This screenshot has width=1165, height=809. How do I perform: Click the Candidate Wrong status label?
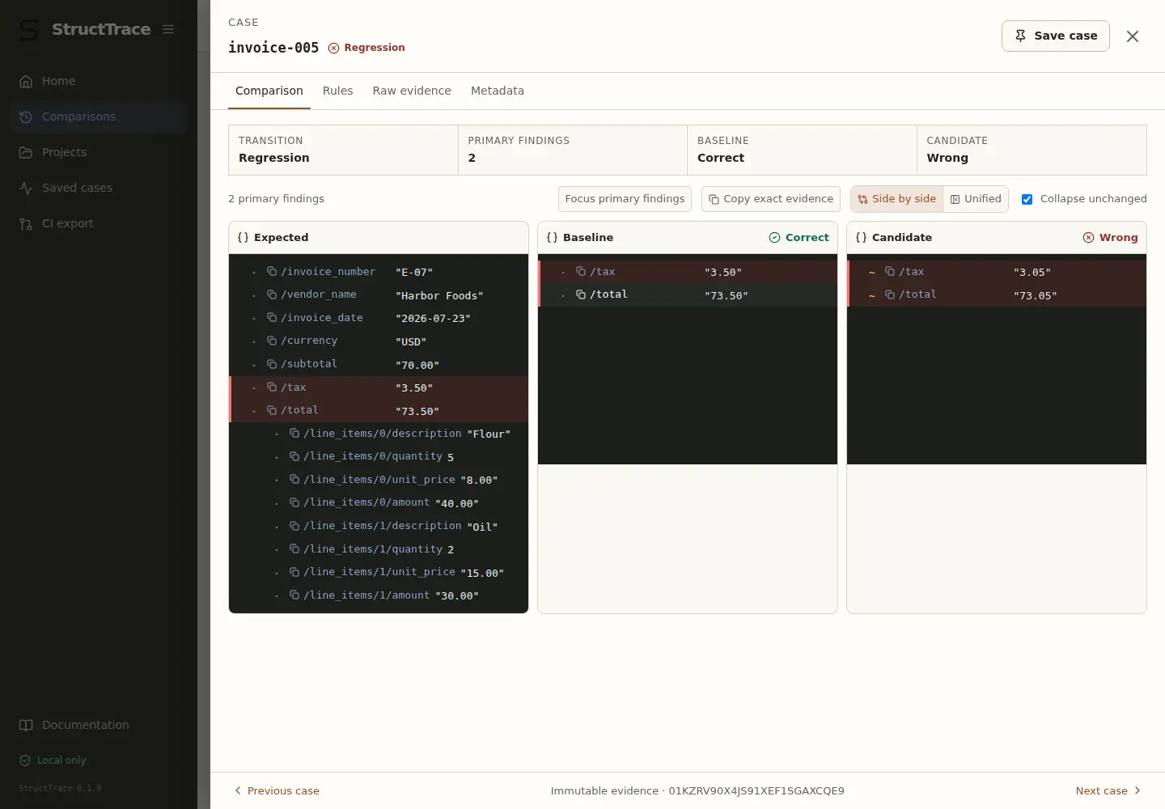click(x=1110, y=238)
